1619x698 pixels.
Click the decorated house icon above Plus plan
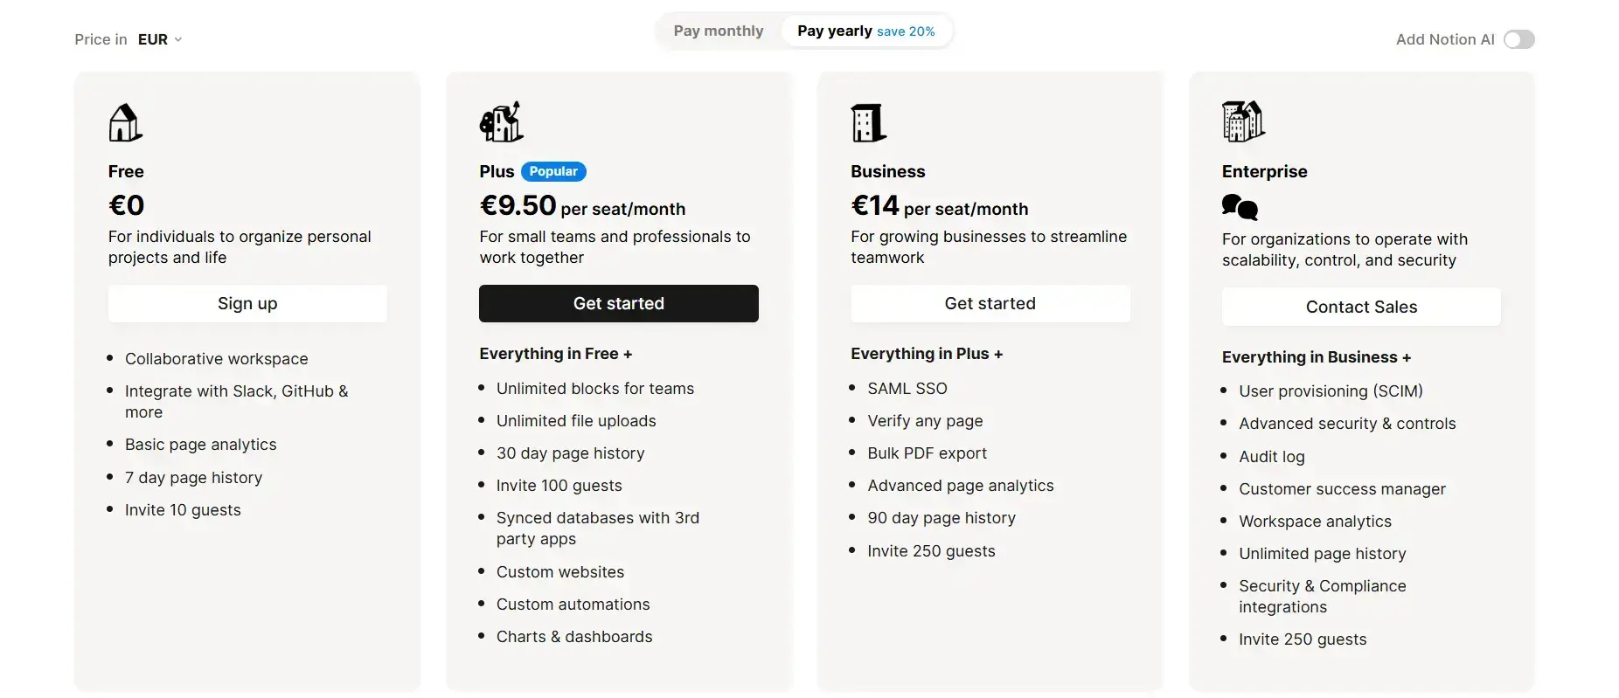(499, 121)
